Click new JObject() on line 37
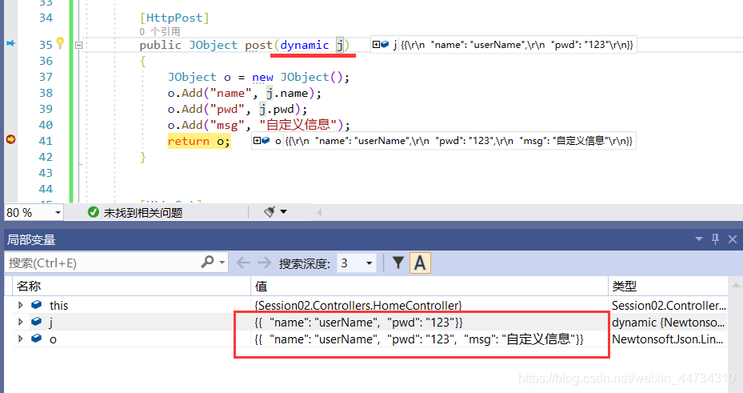Viewport: 743px width, 393px height. point(297,77)
